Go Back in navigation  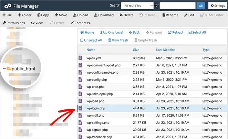pos(135,32)
